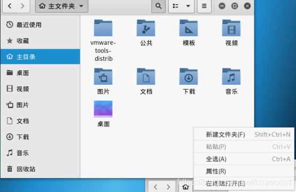Open 文档 in the sidebar
Viewport: 296px width, 192px height.
(x=40, y=121)
